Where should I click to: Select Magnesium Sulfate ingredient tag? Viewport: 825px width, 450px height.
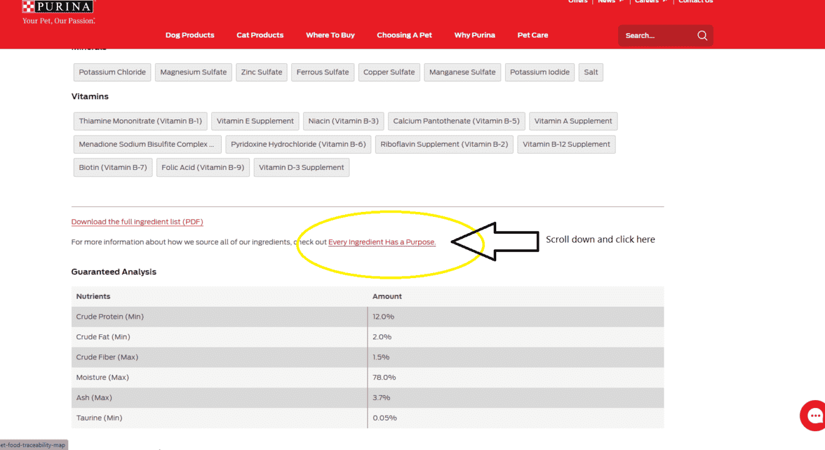[194, 72]
